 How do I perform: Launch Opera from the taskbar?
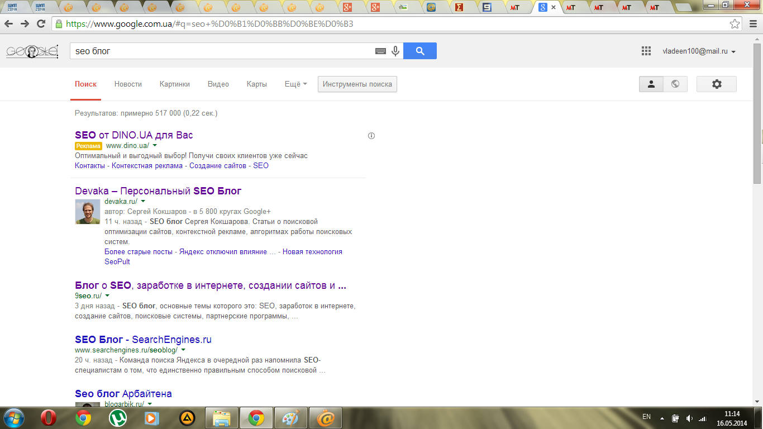coord(50,418)
